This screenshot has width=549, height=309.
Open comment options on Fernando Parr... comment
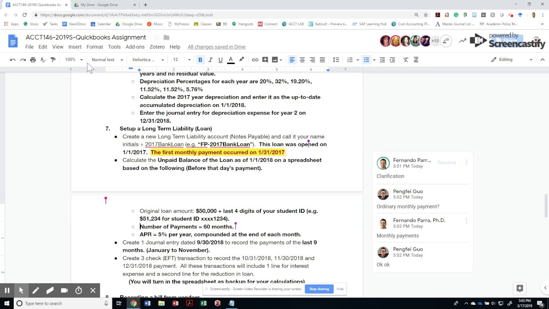(466, 163)
